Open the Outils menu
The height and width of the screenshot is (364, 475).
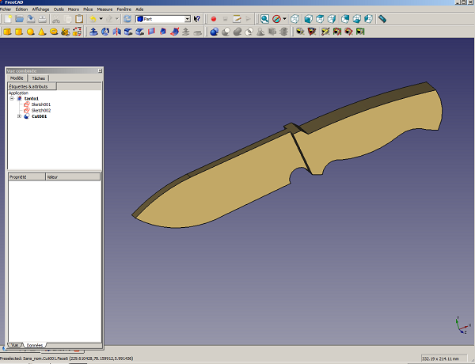coord(59,9)
